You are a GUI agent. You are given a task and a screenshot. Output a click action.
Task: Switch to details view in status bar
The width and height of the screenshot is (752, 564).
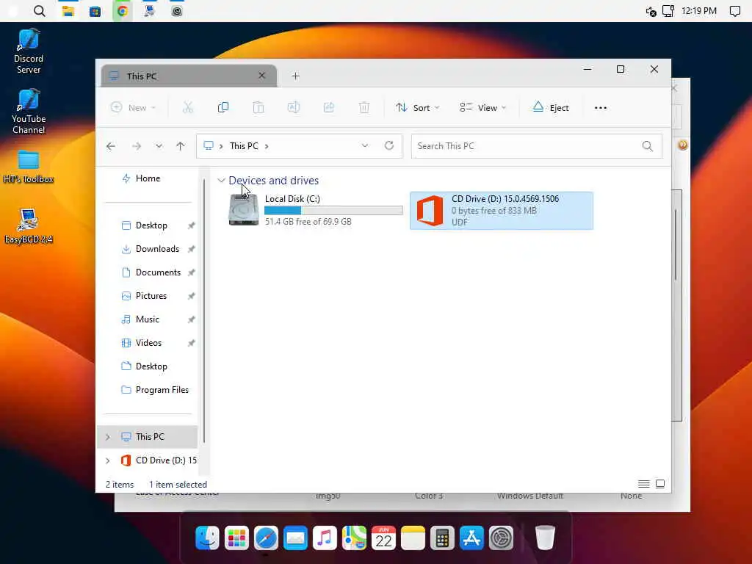643,484
